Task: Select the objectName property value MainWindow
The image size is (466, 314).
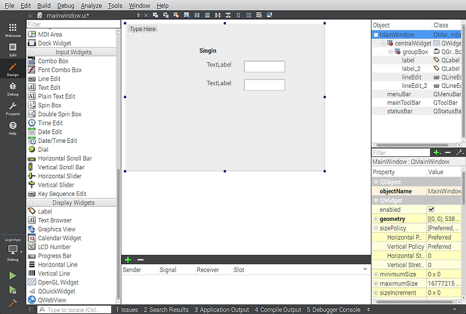Action: [444, 191]
